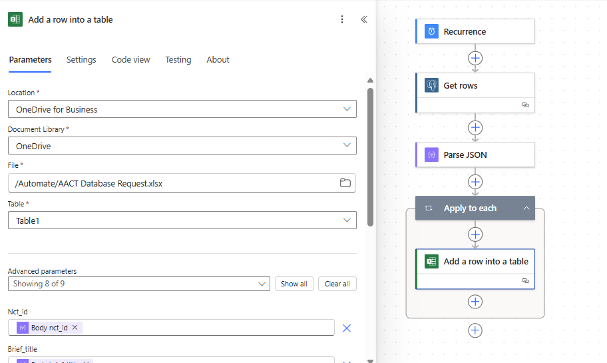Screen dimensions: 607x363
Task: Add new step below Apply to each
Action: pyautogui.click(x=475, y=330)
